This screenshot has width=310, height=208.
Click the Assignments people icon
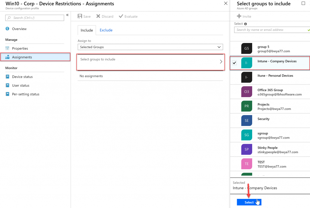[7, 57]
